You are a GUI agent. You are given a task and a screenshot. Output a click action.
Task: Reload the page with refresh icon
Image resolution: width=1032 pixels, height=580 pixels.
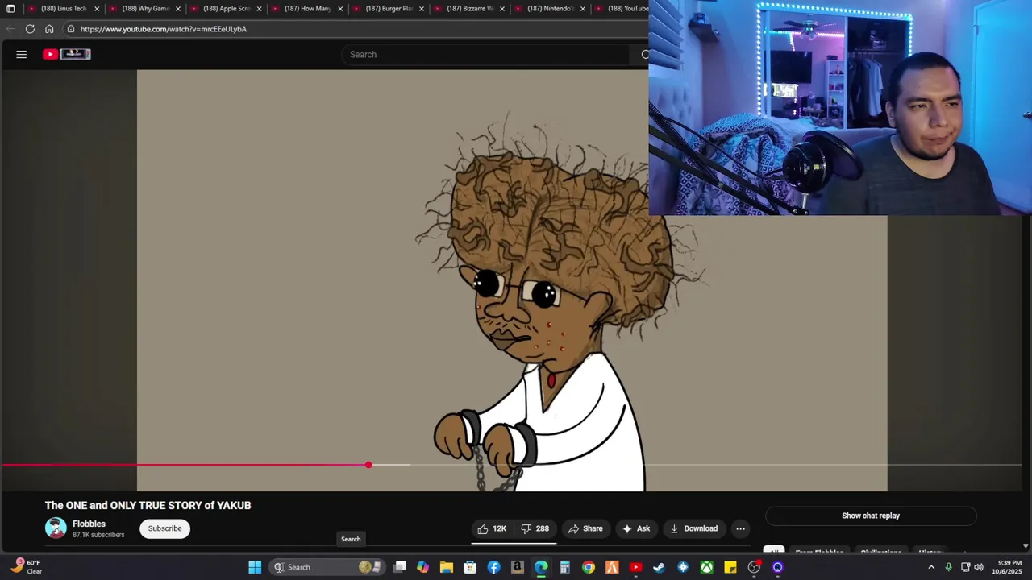click(30, 29)
